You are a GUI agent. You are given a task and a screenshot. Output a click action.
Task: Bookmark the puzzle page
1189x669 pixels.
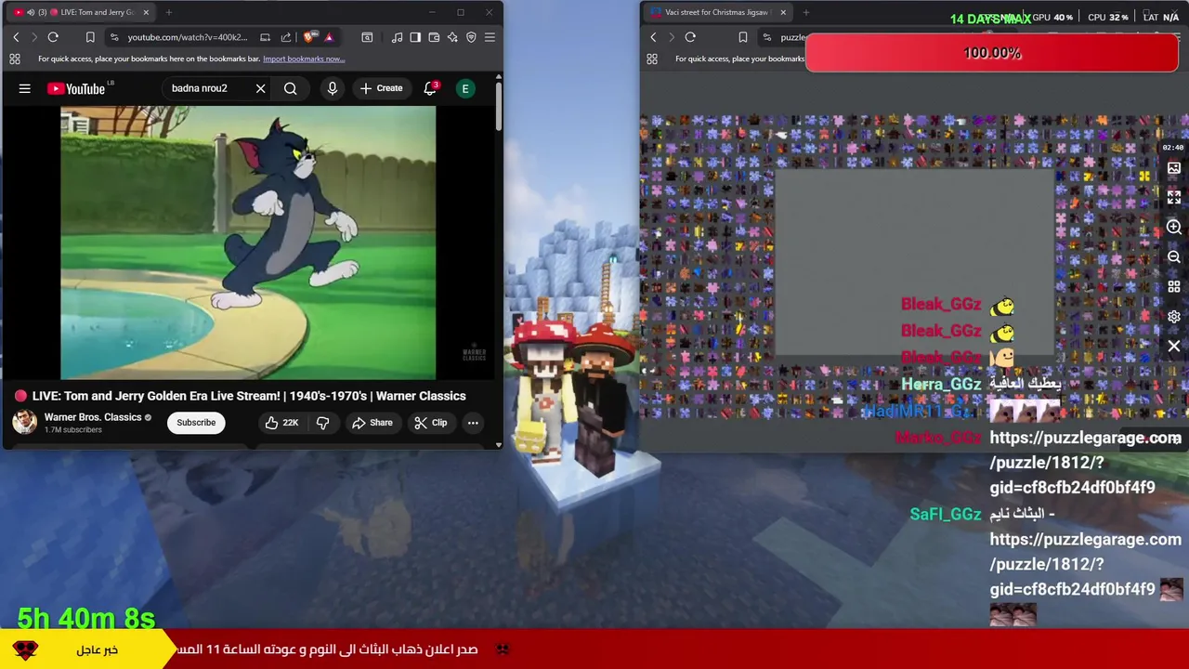(x=742, y=37)
